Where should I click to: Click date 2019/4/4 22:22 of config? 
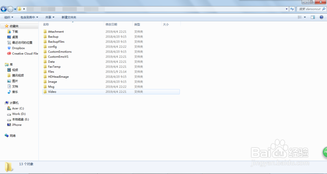click(116, 47)
